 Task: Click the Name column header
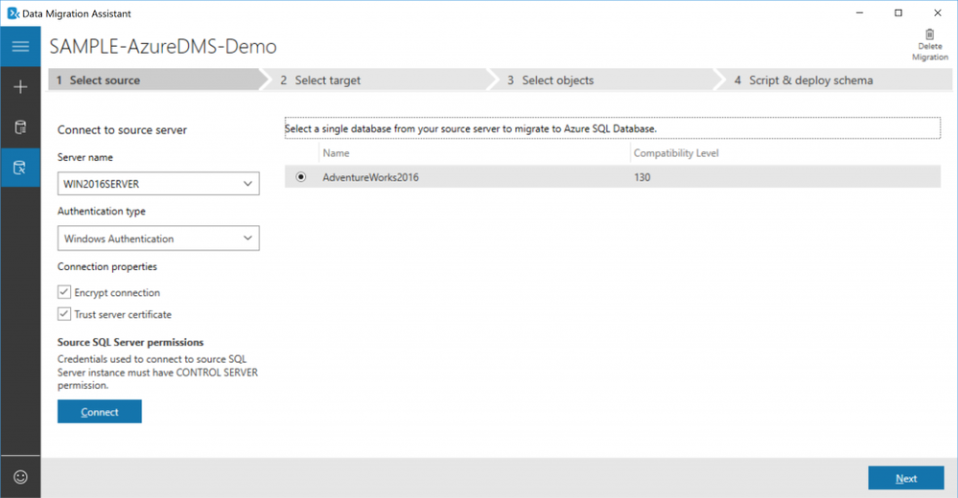coord(336,153)
